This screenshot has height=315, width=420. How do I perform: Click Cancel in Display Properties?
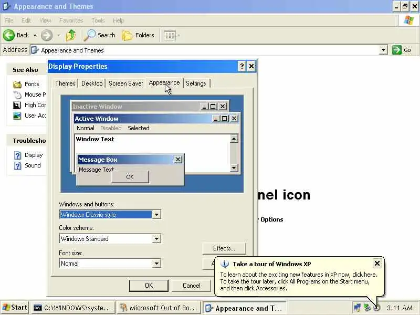point(191,286)
